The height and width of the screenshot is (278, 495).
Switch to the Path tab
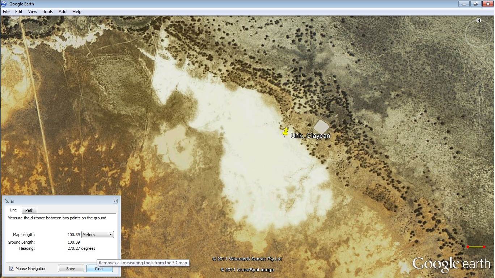tap(29, 210)
